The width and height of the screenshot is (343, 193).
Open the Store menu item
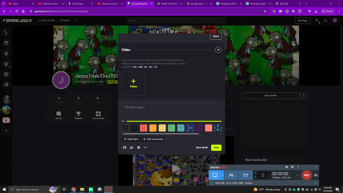pyautogui.click(x=64, y=20)
